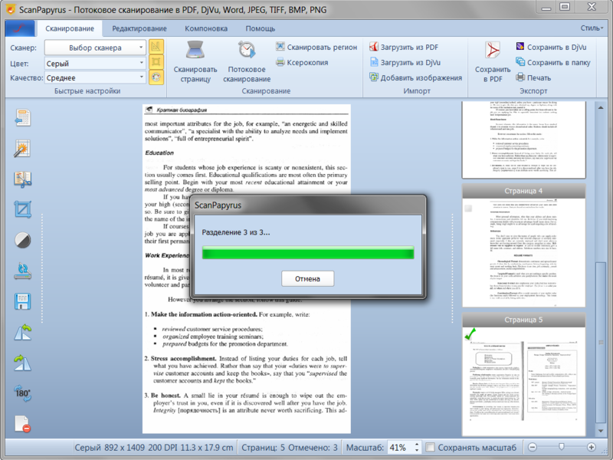Select the crop frame tool

[x=23, y=209]
